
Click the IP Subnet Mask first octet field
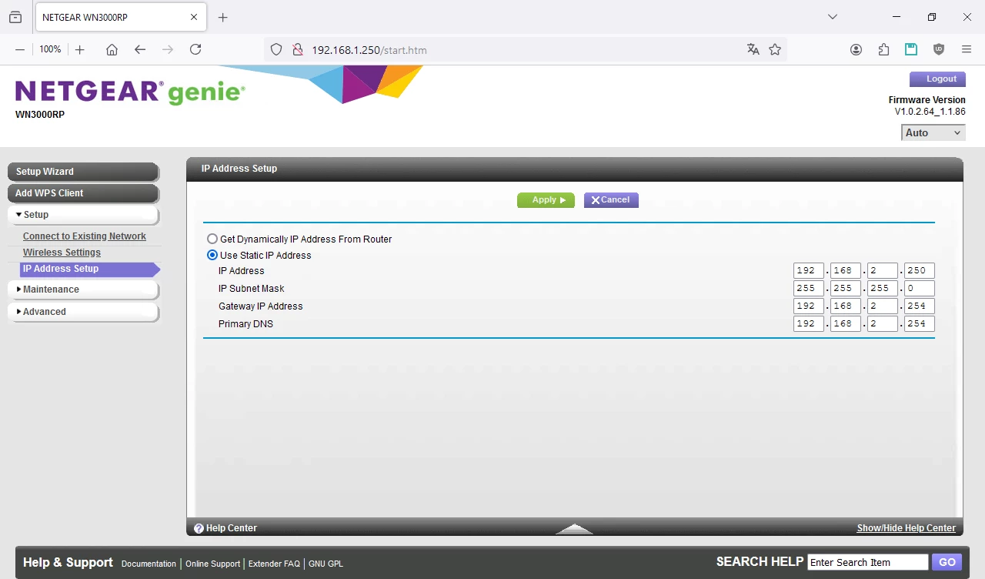(809, 289)
